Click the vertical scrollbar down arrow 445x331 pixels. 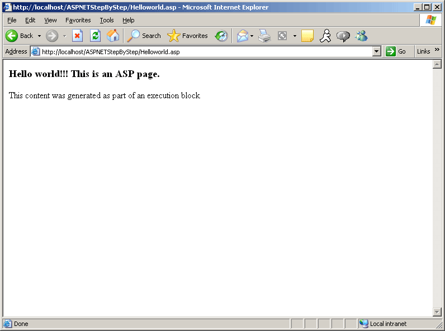click(x=437, y=311)
